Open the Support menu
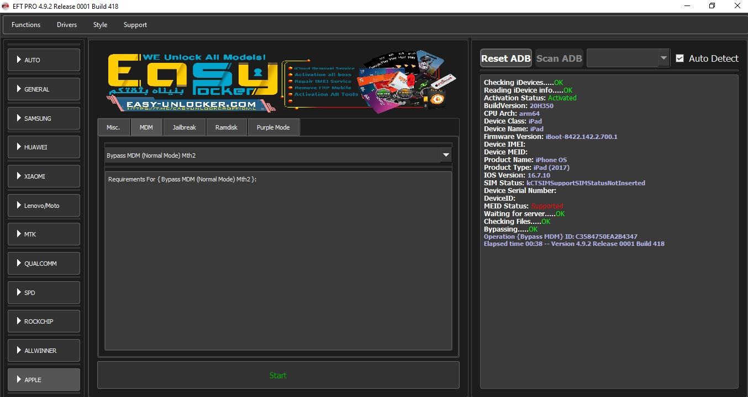The height and width of the screenshot is (397, 748). click(135, 25)
